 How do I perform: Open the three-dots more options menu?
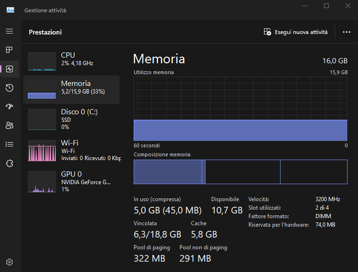point(347,32)
